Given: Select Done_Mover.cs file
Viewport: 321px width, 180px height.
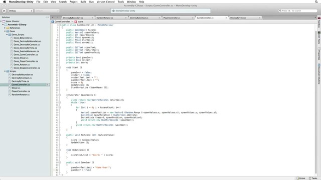Looking at the screenshot, I should point(21,58).
